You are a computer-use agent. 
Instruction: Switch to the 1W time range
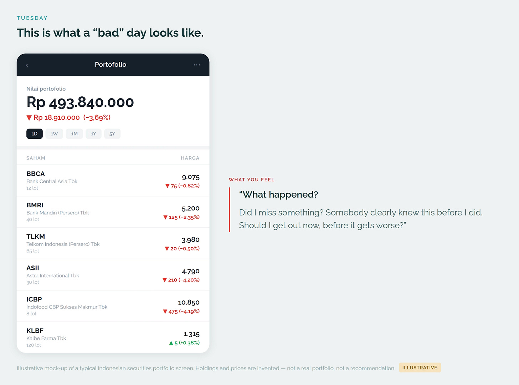pos(54,134)
